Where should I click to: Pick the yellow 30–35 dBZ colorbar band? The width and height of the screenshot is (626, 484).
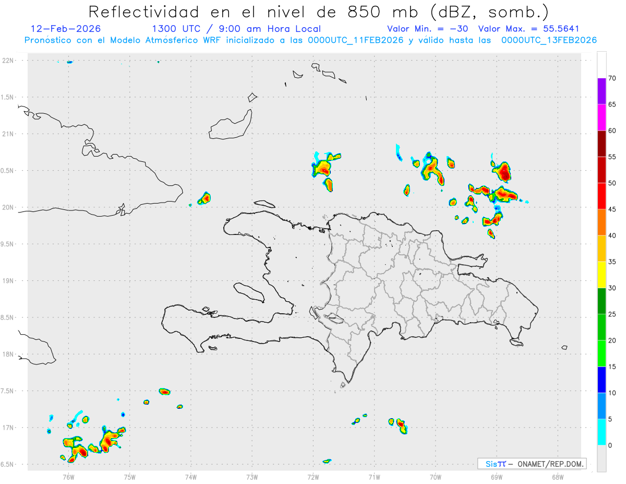coord(601,275)
